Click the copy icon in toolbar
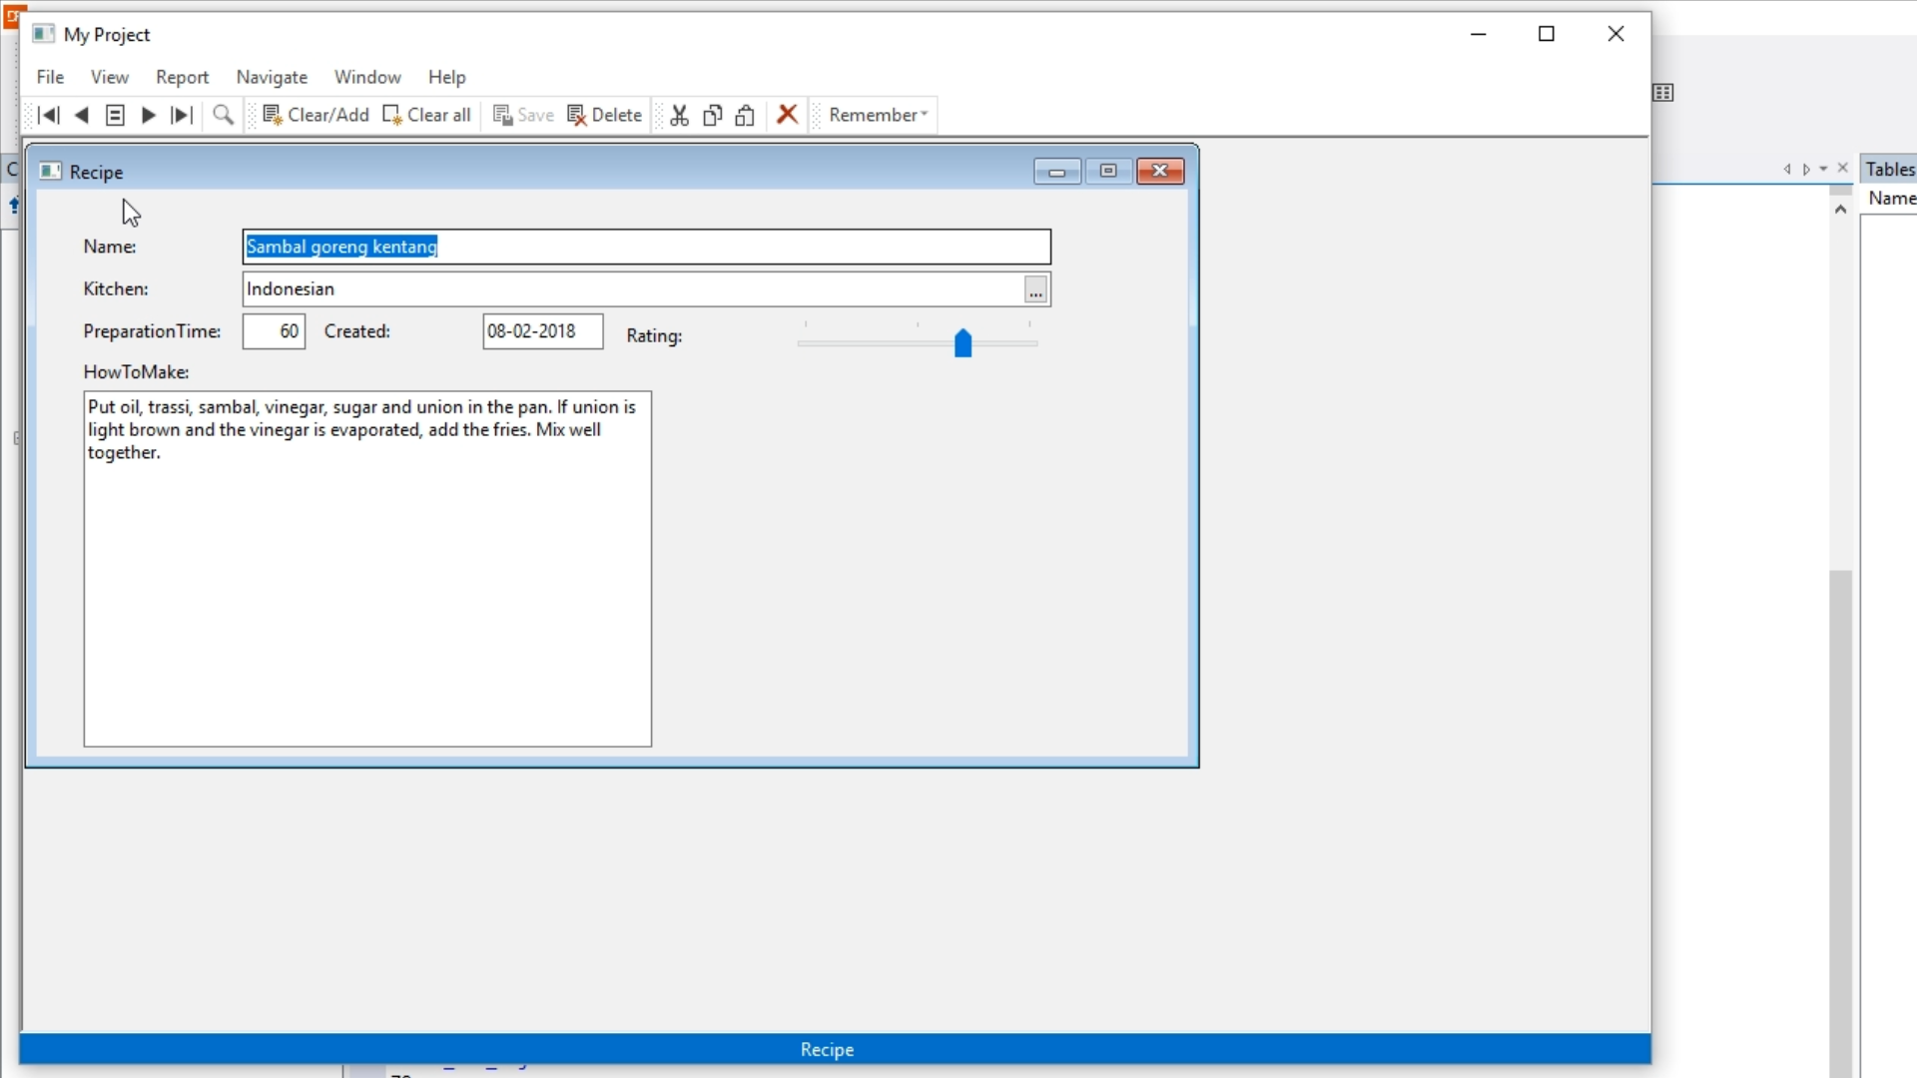Image resolution: width=1917 pixels, height=1078 pixels. tap(713, 115)
